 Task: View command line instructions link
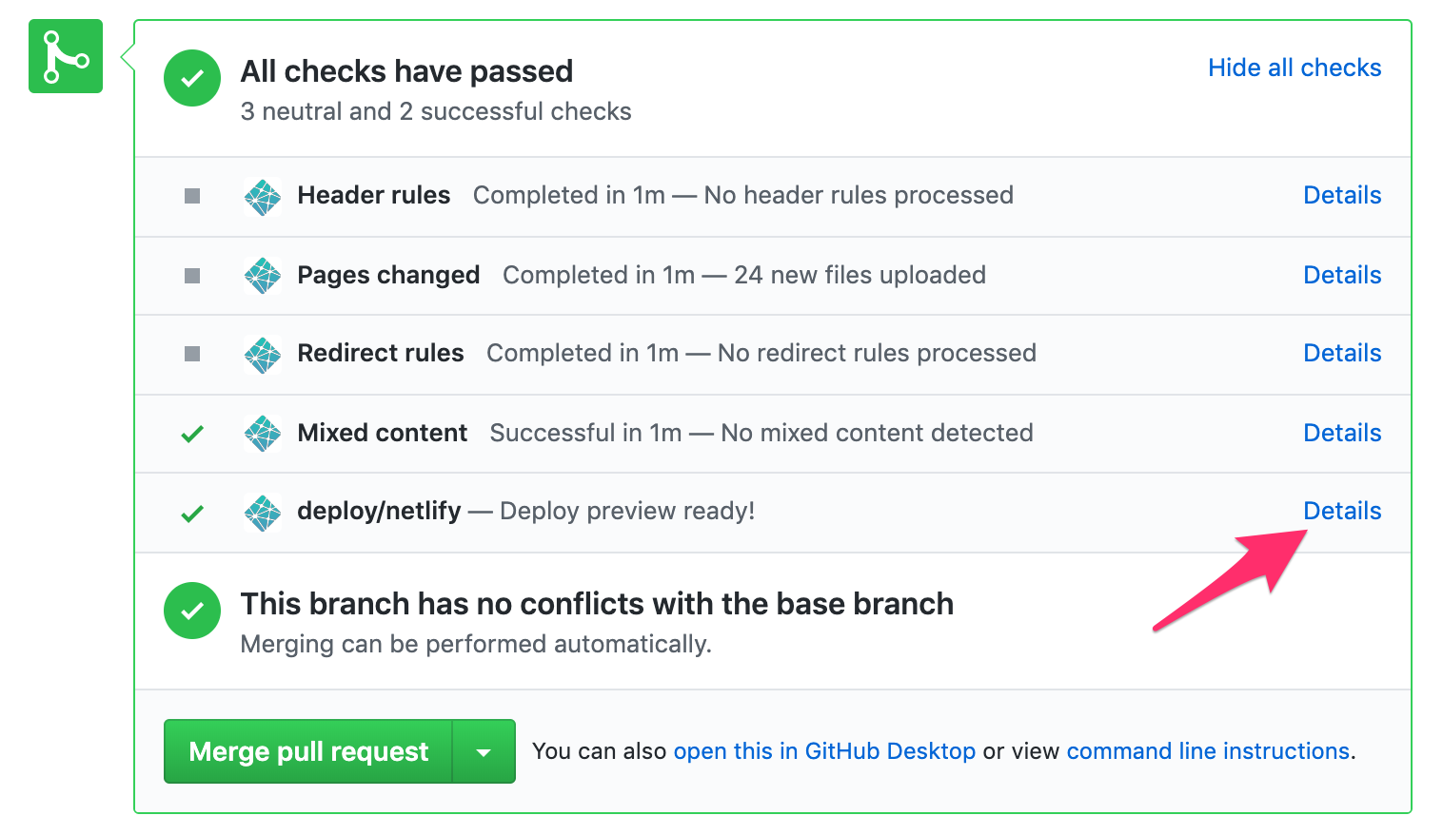pyautogui.click(x=1208, y=751)
